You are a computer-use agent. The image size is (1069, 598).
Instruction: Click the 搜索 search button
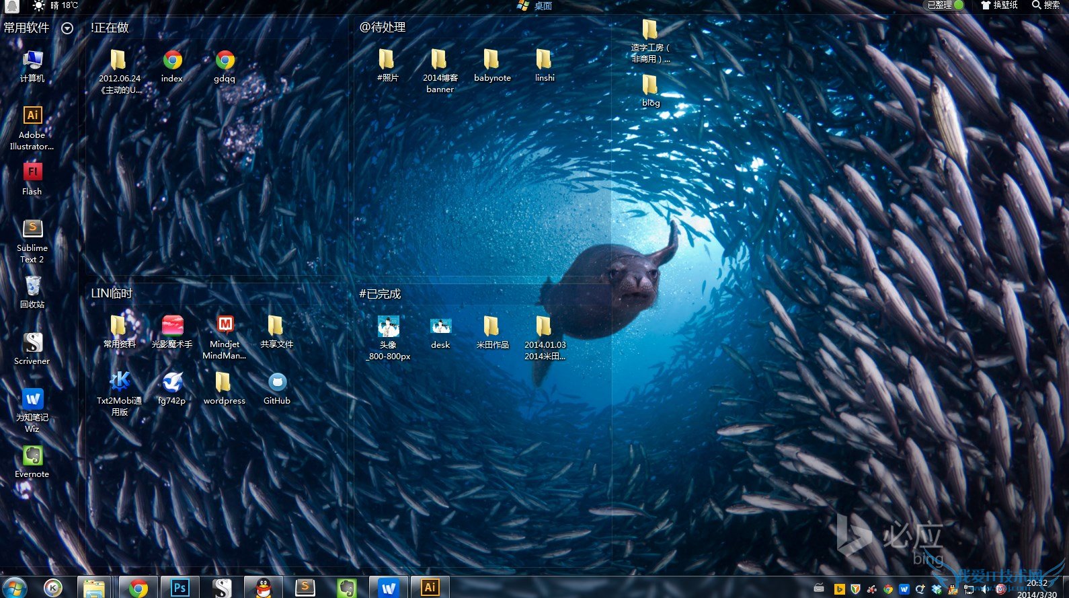(1046, 5)
